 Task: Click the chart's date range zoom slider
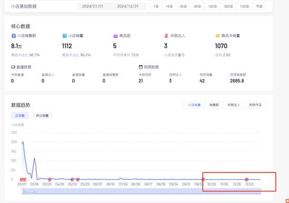[141, 191]
